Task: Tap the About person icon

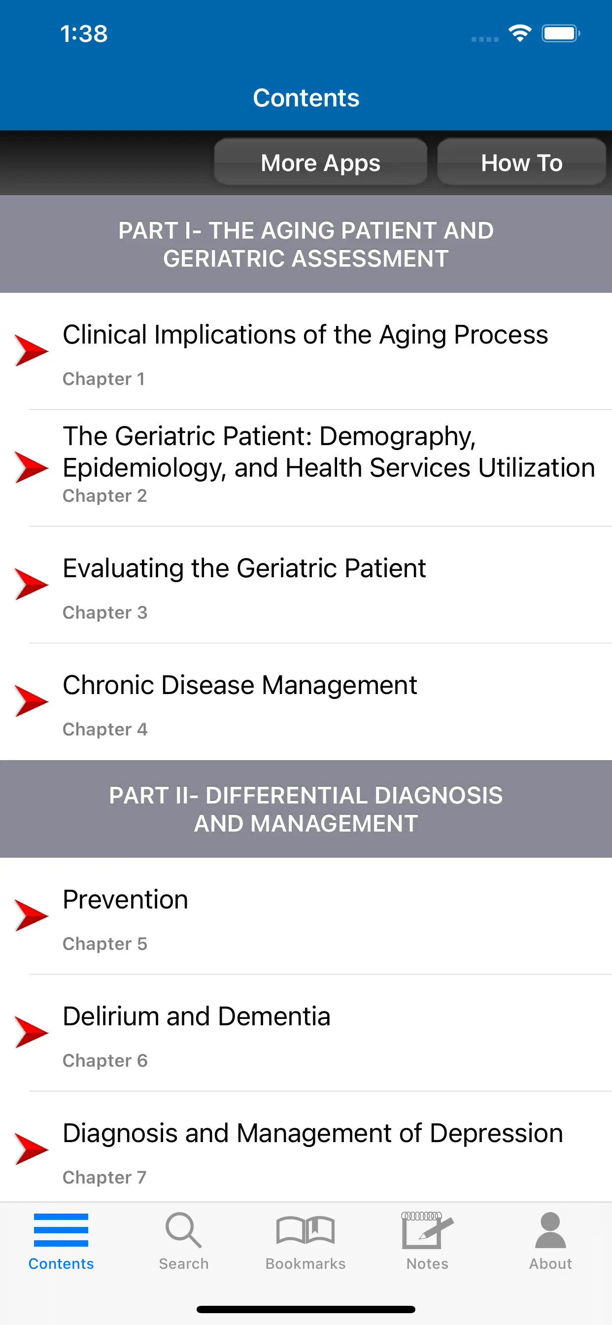Action: click(550, 1230)
